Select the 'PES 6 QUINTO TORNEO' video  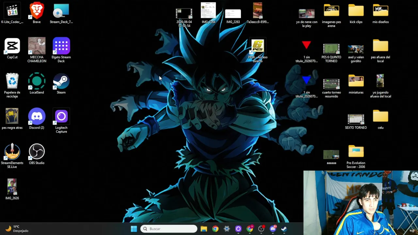[x=331, y=53]
